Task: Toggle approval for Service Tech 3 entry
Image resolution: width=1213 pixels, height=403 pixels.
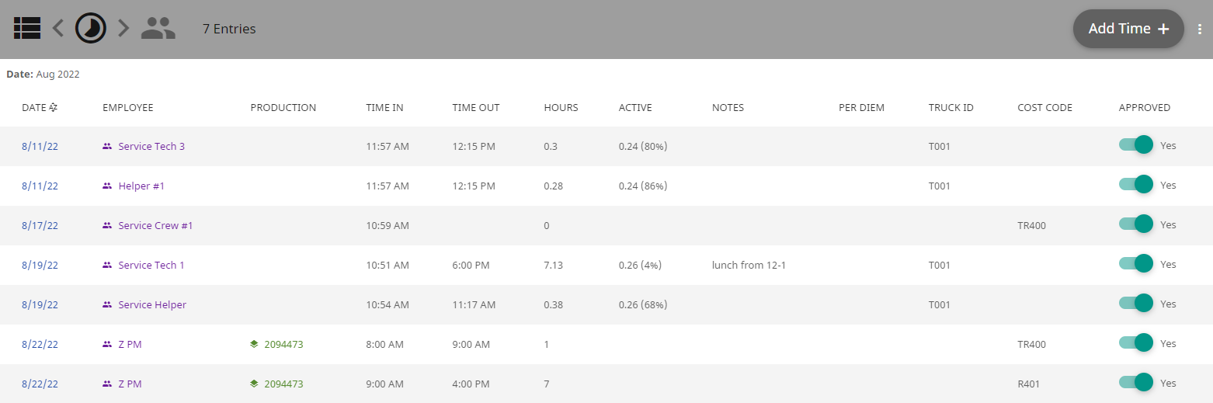Action: [1135, 145]
